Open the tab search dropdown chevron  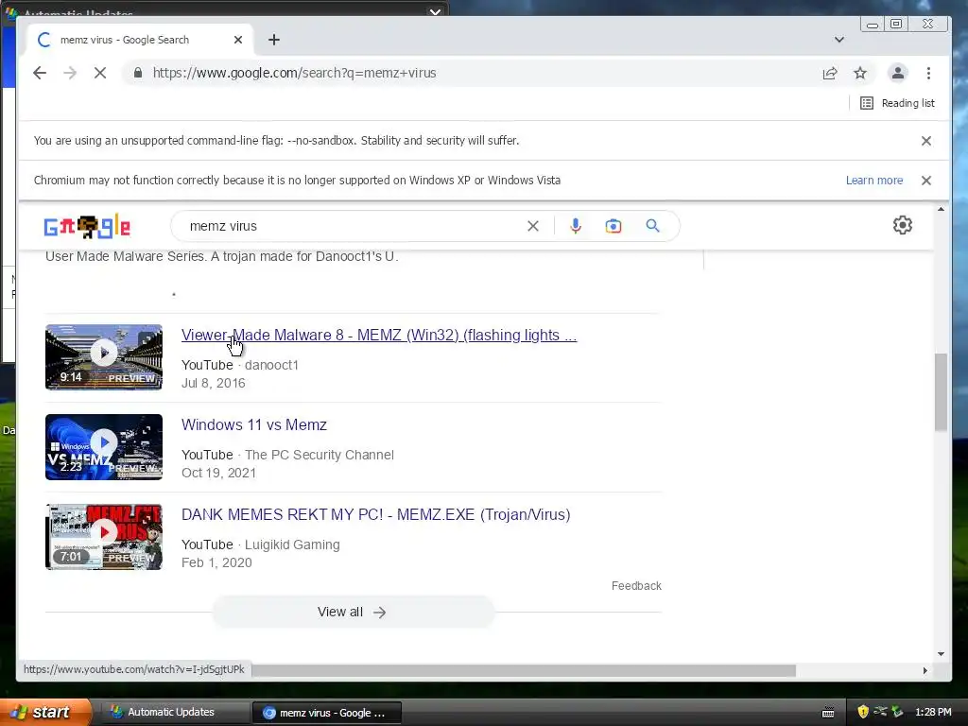click(x=839, y=40)
